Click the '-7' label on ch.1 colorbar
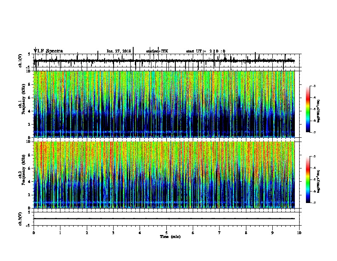Viewport: 337px width, 261px height. coord(314,132)
